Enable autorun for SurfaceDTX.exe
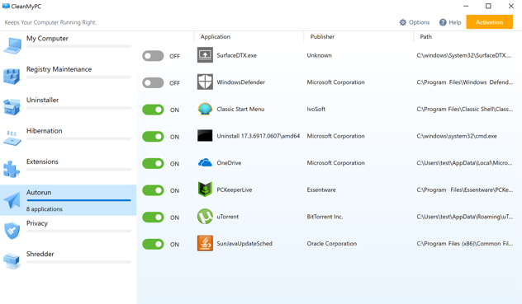The image size is (522, 304). (153, 56)
